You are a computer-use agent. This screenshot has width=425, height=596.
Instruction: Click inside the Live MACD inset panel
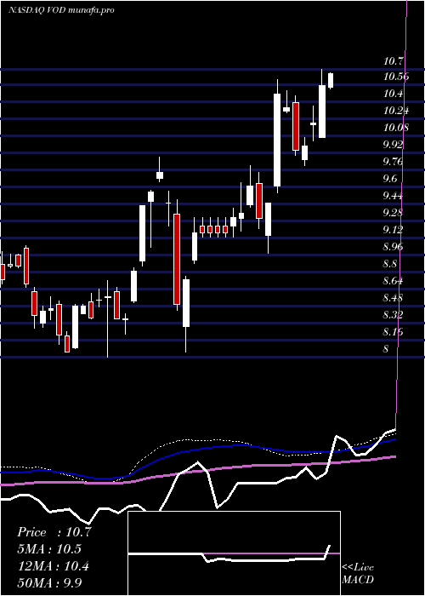(234, 553)
